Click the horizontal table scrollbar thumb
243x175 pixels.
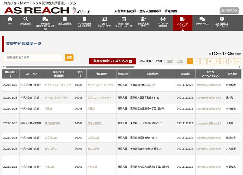click(x=70, y=67)
